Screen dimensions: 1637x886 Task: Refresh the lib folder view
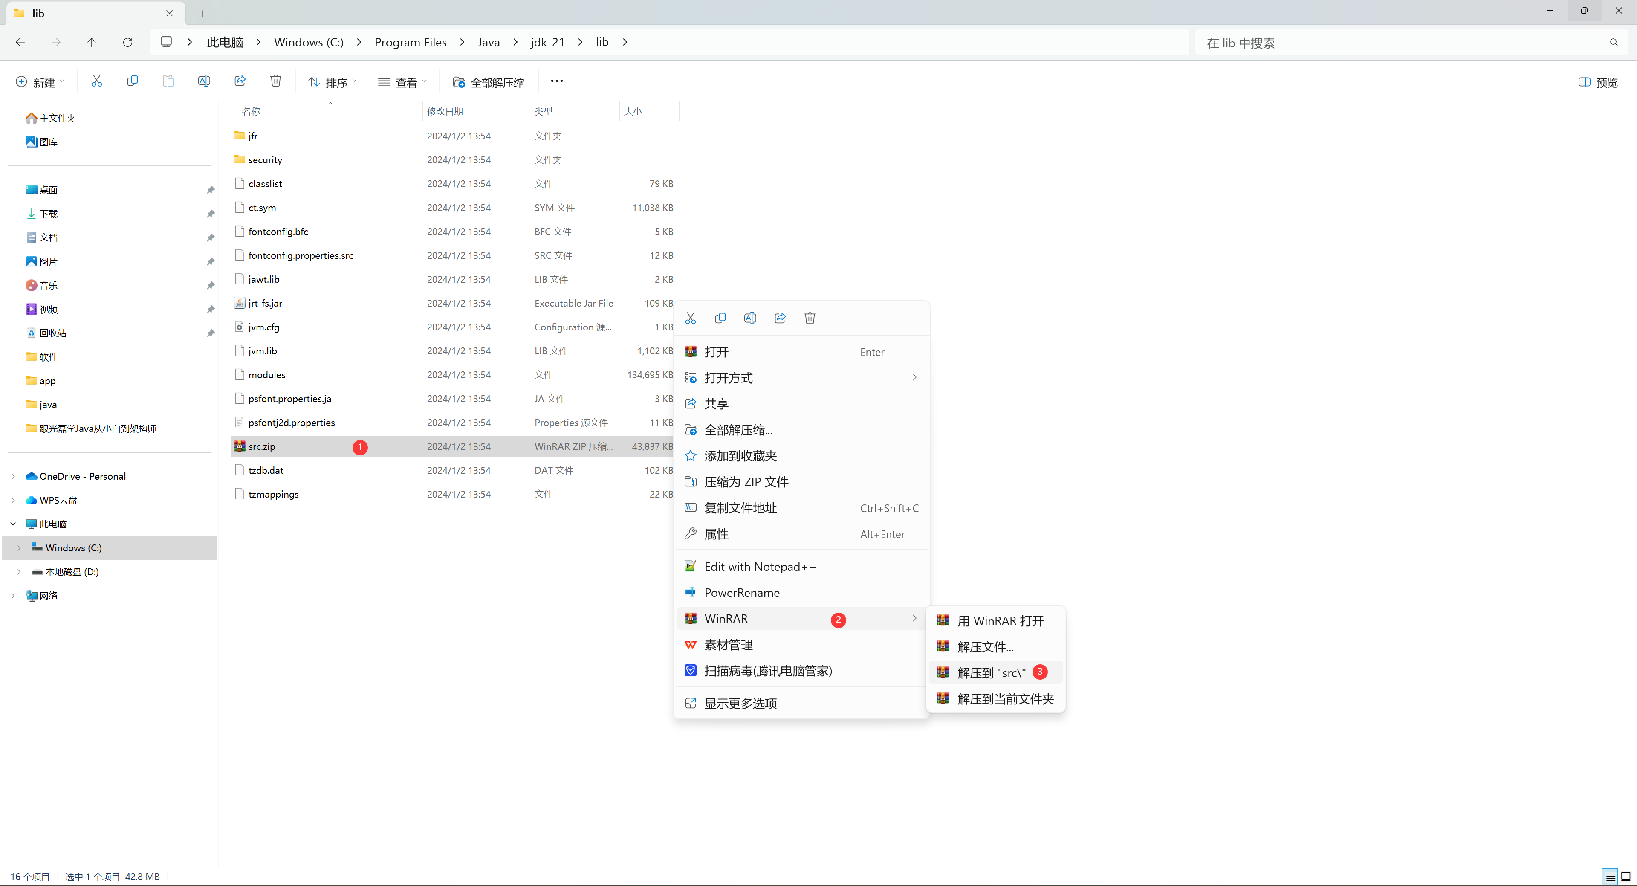(x=128, y=42)
